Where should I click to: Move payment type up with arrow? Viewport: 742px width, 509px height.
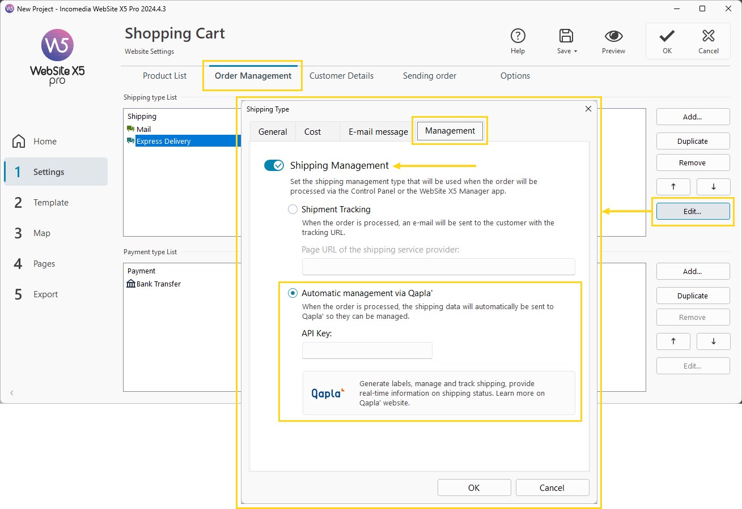673,341
